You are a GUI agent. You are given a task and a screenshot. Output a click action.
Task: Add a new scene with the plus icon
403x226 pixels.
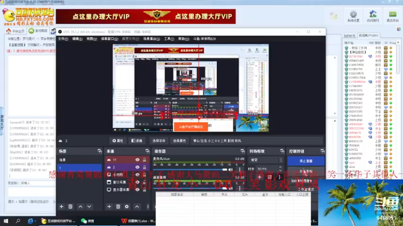click(x=61, y=206)
